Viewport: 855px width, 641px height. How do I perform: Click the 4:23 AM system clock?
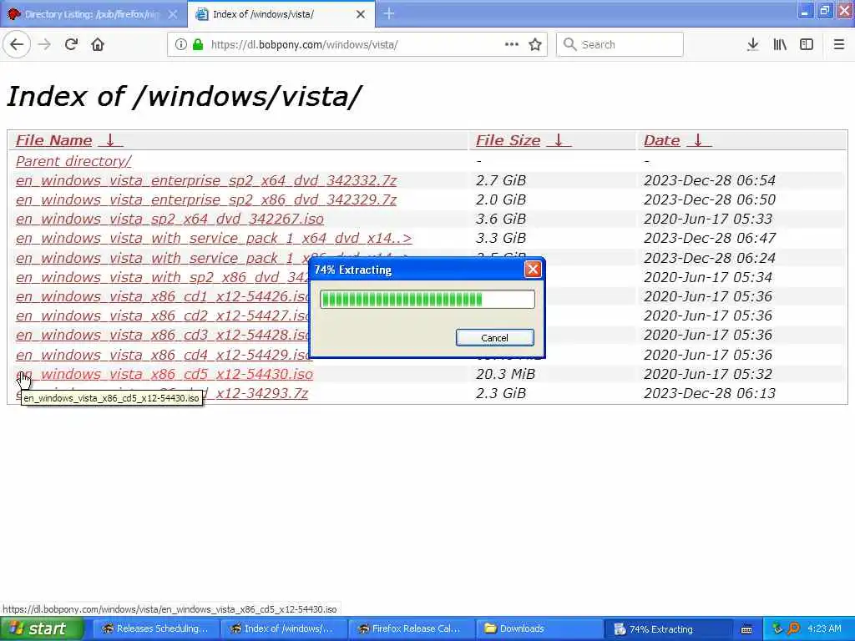tap(824, 628)
